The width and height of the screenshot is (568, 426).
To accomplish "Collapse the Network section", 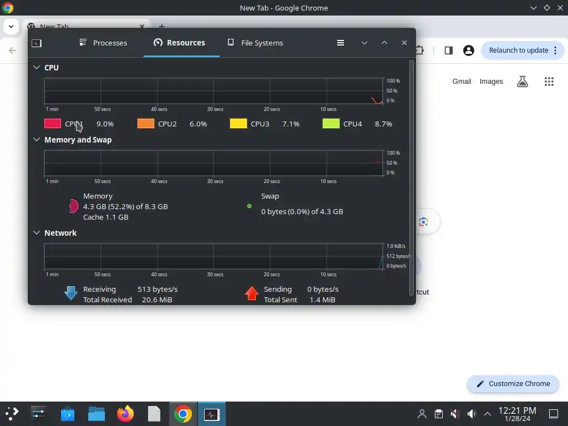I will point(37,232).
